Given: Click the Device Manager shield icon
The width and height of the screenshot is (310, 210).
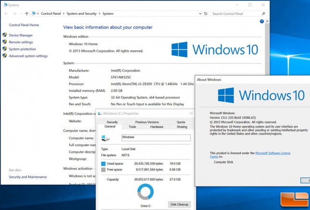Looking at the screenshot, I should [x=5, y=35].
